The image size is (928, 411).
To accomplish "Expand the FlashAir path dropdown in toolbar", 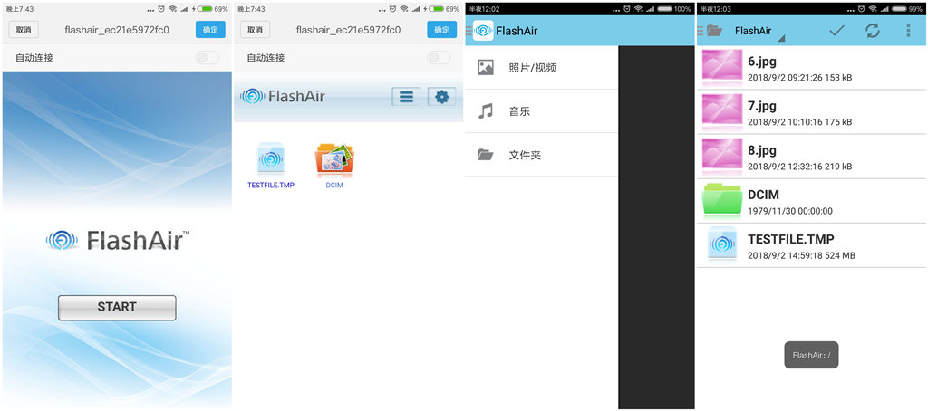I will pyautogui.click(x=759, y=32).
